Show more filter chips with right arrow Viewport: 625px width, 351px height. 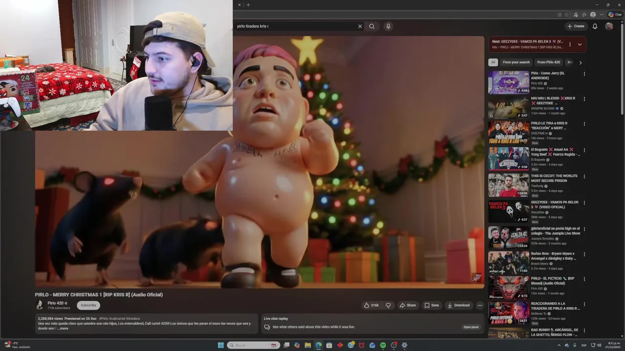coord(580,62)
